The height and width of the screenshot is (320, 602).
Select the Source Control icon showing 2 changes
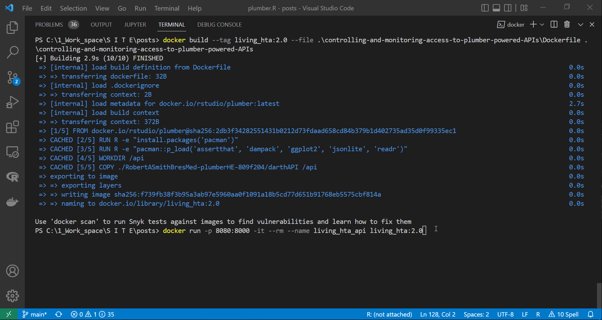13,78
